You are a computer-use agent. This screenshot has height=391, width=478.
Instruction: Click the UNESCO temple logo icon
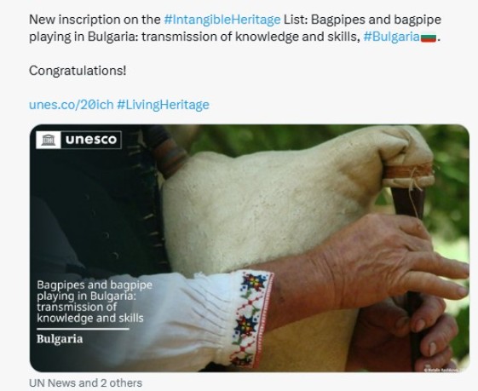[49, 140]
